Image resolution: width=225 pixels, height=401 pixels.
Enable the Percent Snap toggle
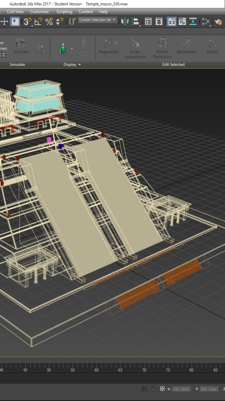49,22
